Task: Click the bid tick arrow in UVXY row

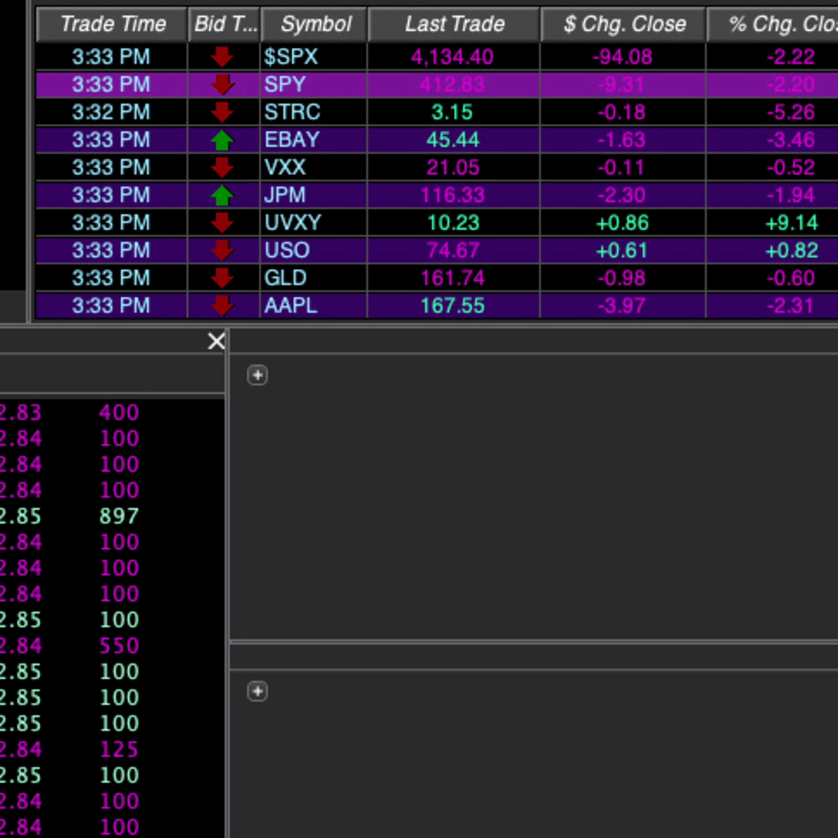Action: [x=222, y=223]
